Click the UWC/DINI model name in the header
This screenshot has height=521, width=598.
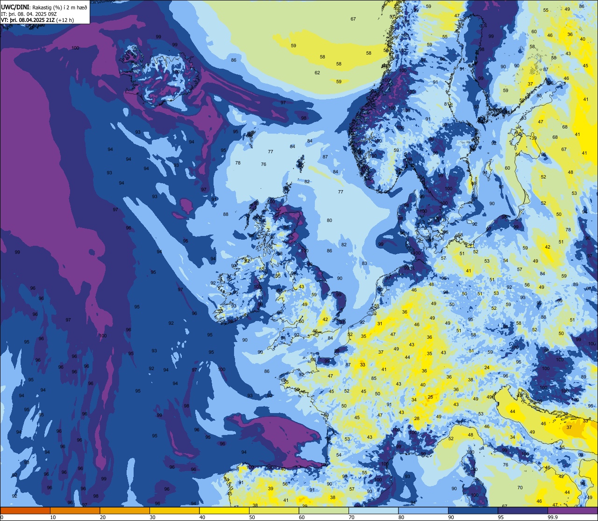pos(15,7)
